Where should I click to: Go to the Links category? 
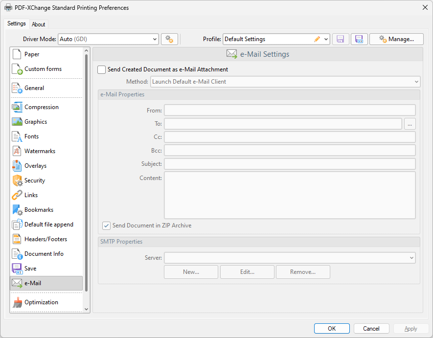pos(46,195)
